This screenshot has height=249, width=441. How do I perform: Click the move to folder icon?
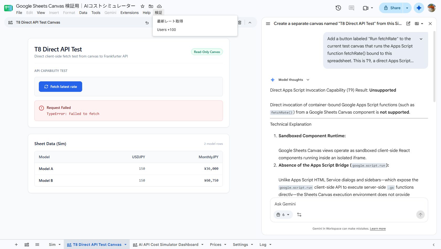(x=151, y=6)
